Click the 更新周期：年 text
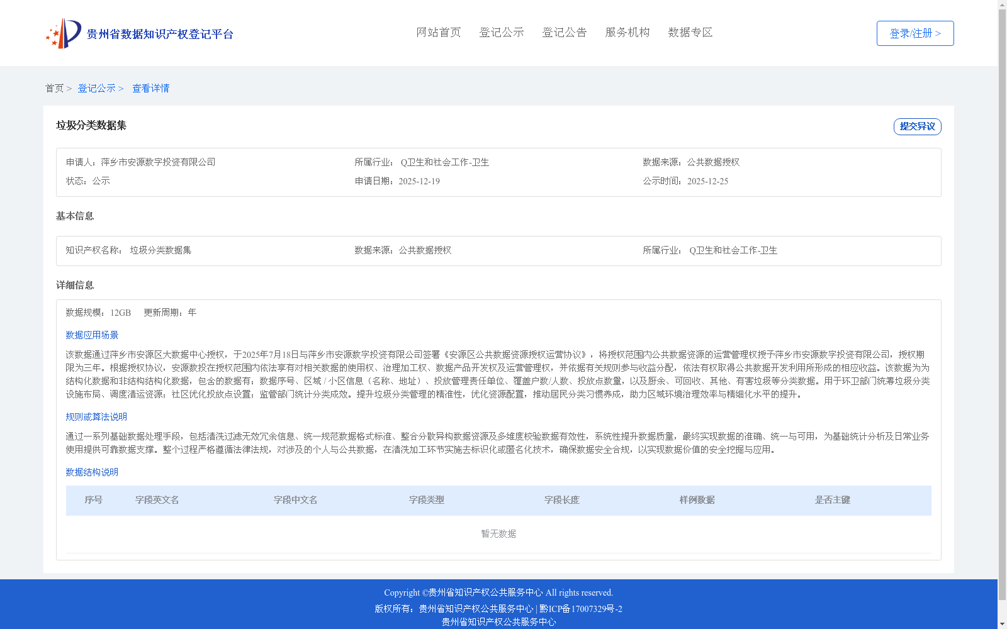The image size is (1007, 629). [170, 313]
